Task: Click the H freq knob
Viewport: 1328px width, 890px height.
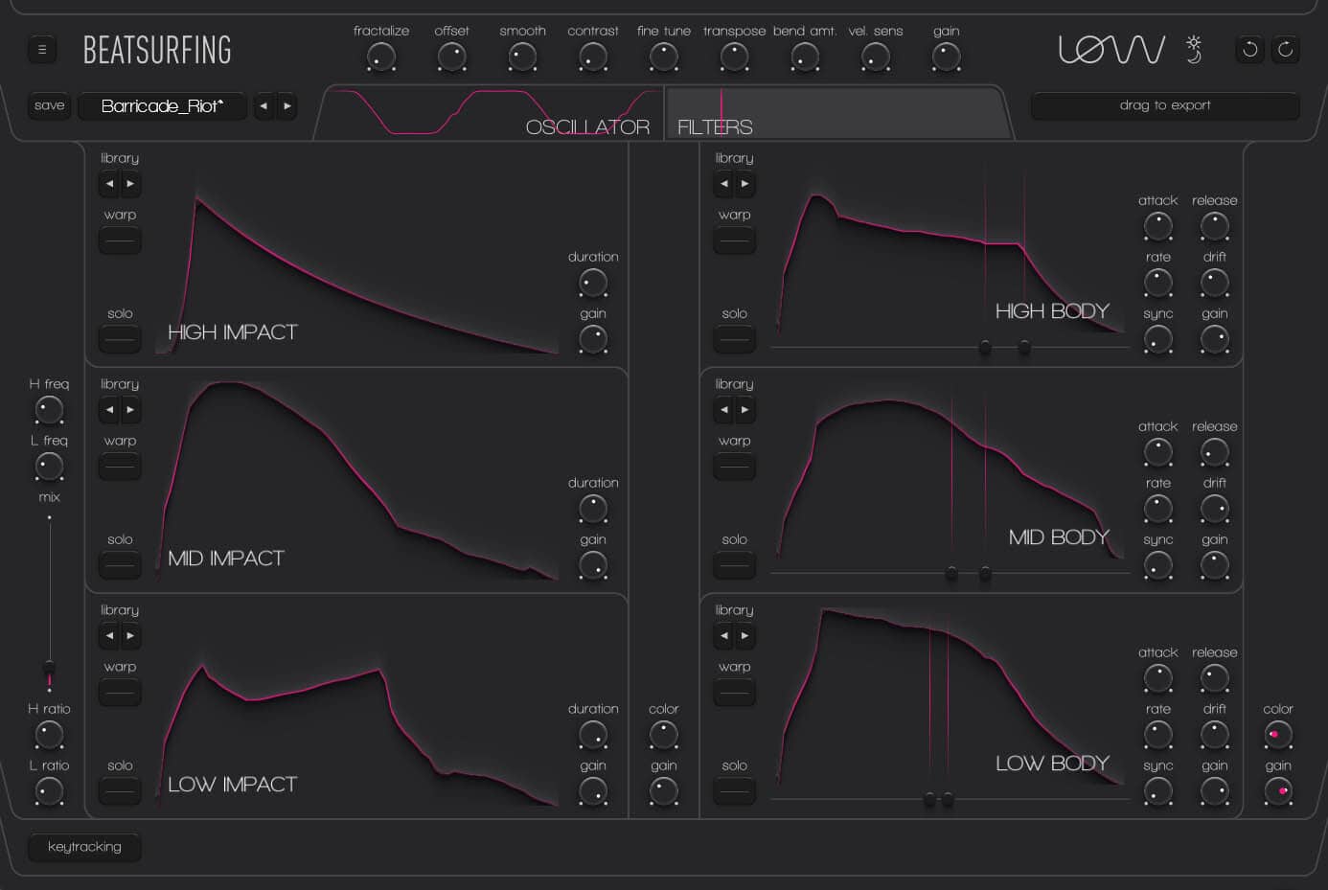Action: (49, 410)
